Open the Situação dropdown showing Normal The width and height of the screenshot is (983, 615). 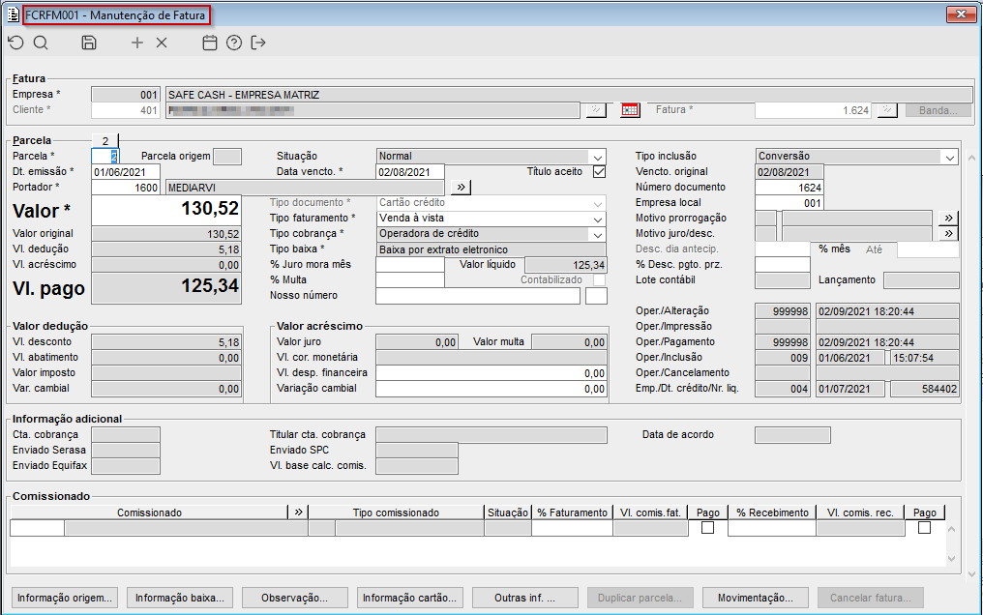pyautogui.click(x=598, y=157)
